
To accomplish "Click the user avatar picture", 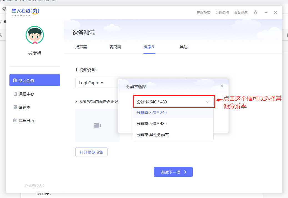I will point(35,35).
